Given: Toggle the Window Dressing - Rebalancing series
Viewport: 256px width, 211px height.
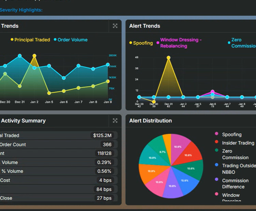Looking at the screenshot, I should point(180,43).
